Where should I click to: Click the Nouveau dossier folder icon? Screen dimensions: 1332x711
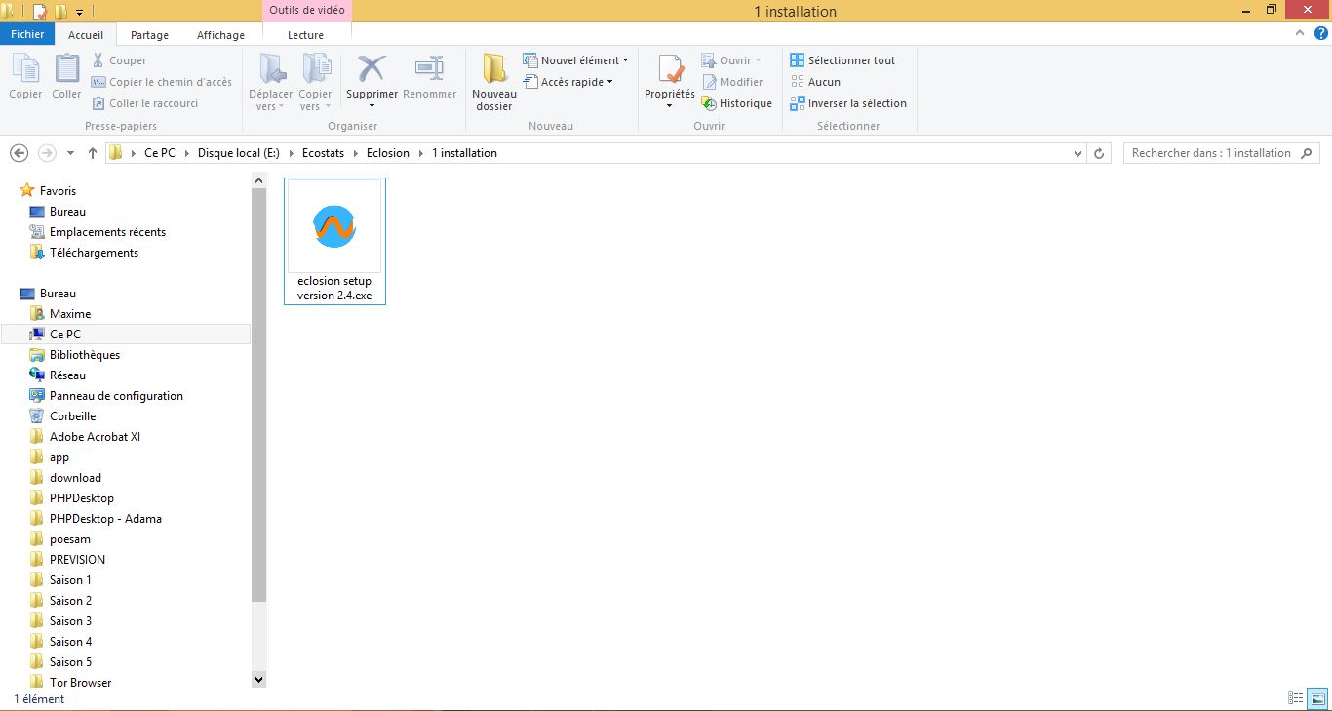[x=494, y=70]
